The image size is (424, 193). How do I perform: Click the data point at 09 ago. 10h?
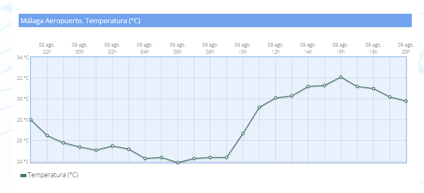[243, 133]
